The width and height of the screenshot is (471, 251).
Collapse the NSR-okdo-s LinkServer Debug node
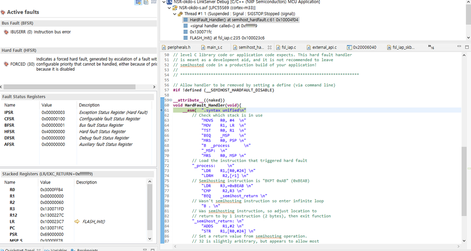[164, 2]
